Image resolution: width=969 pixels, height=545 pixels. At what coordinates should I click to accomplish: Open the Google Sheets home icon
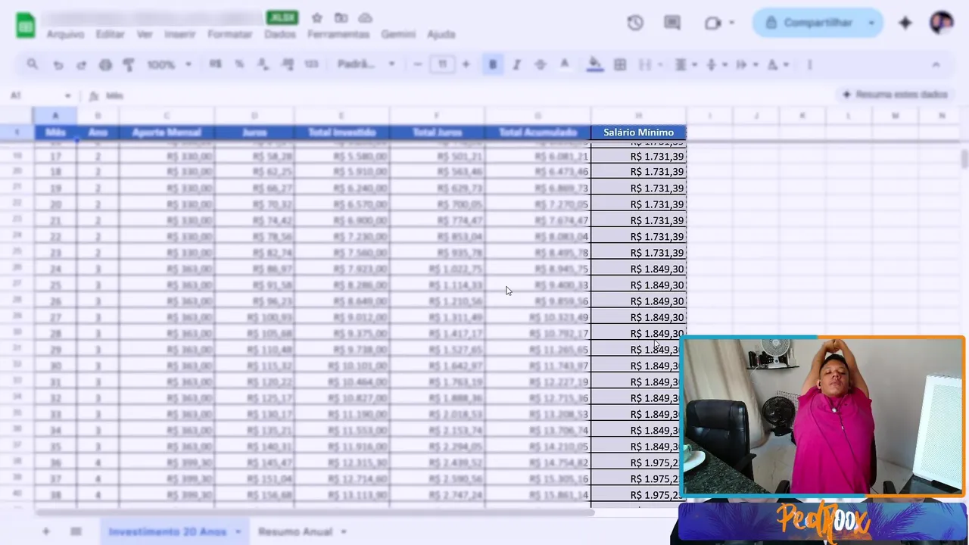[26, 26]
